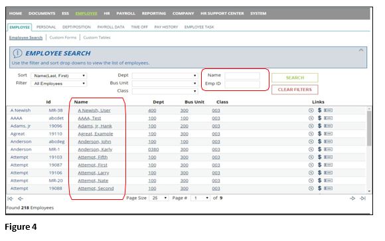This screenshot has height=241, width=385.
Task: Click clock icon in Agreat Example row
Action: [311, 134]
